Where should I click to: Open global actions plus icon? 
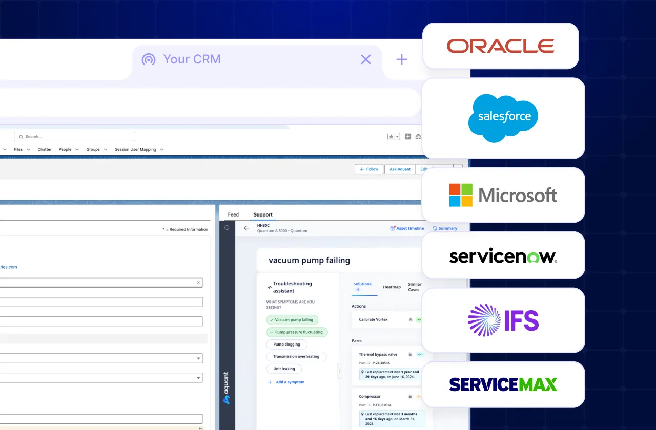(x=408, y=137)
